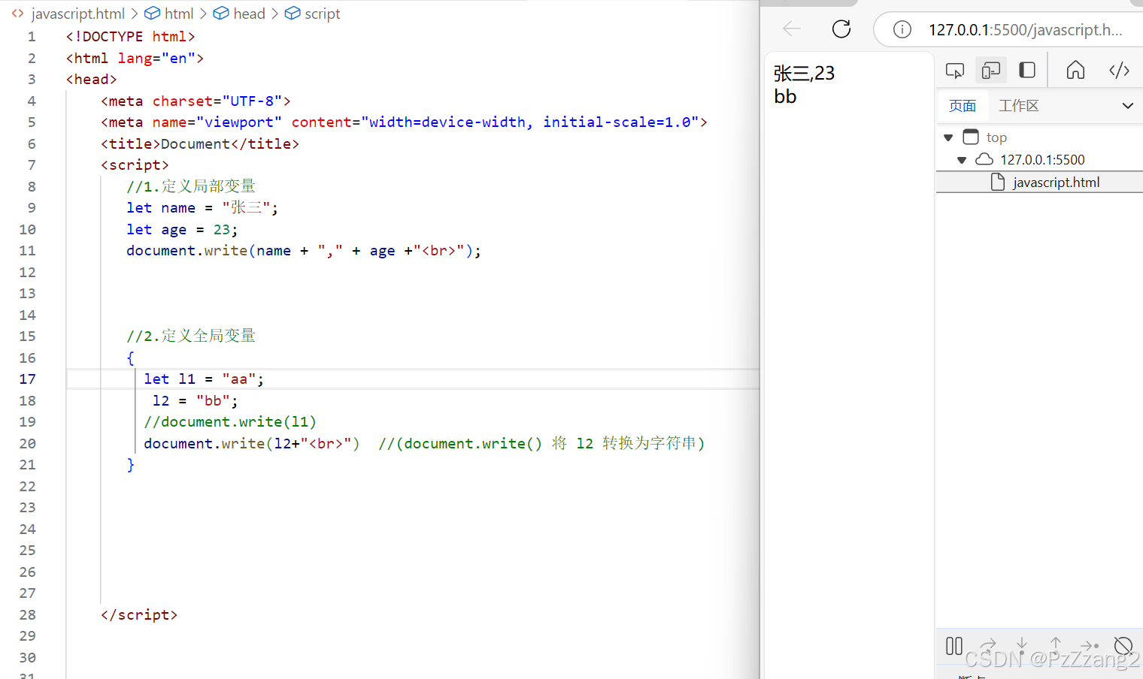This screenshot has height=679, width=1143.
Task: Click the site info icon in address bar
Action: [x=902, y=29]
